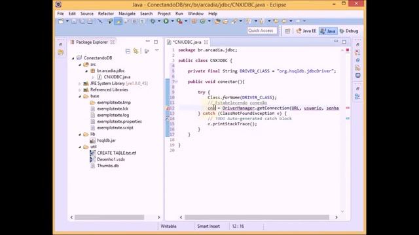This screenshot has width=419, height=235.
Task: Select the br.arcadia.jdbc package
Action: coord(111,71)
